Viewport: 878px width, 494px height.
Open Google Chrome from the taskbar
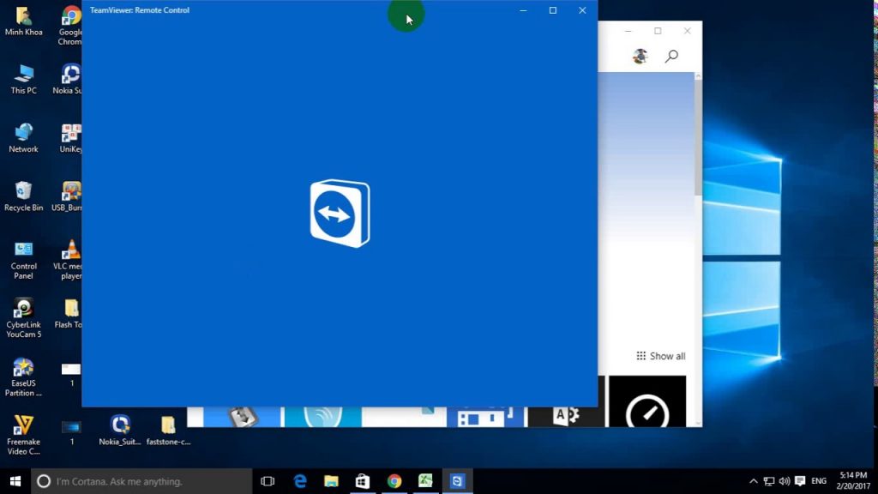(x=394, y=481)
